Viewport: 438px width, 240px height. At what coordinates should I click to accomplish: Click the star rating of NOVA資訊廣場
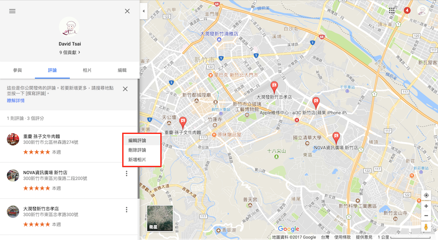pos(37,188)
